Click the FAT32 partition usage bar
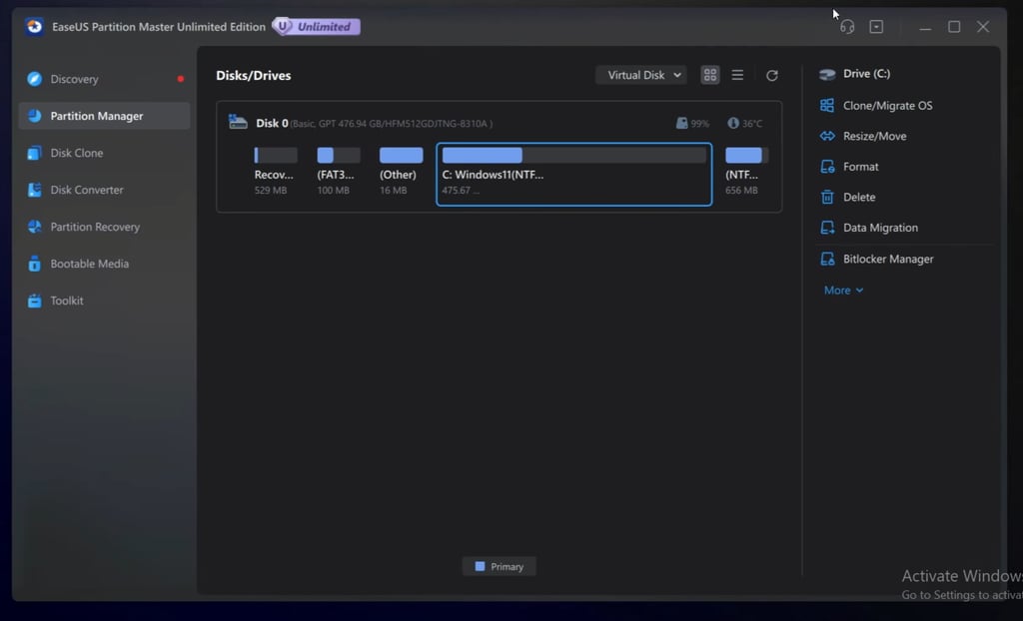 click(x=338, y=156)
